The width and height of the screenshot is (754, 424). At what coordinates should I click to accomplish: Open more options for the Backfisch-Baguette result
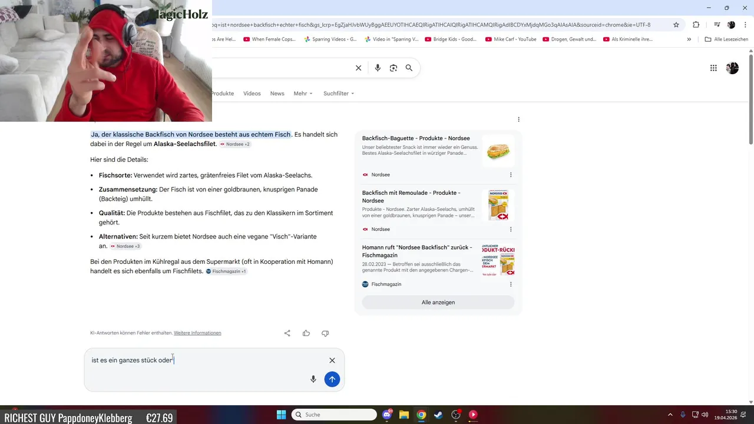(x=511, y=175)
